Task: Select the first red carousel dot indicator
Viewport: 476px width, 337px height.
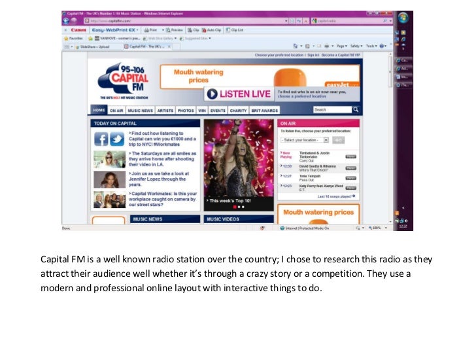Action: tap(235, 207)
